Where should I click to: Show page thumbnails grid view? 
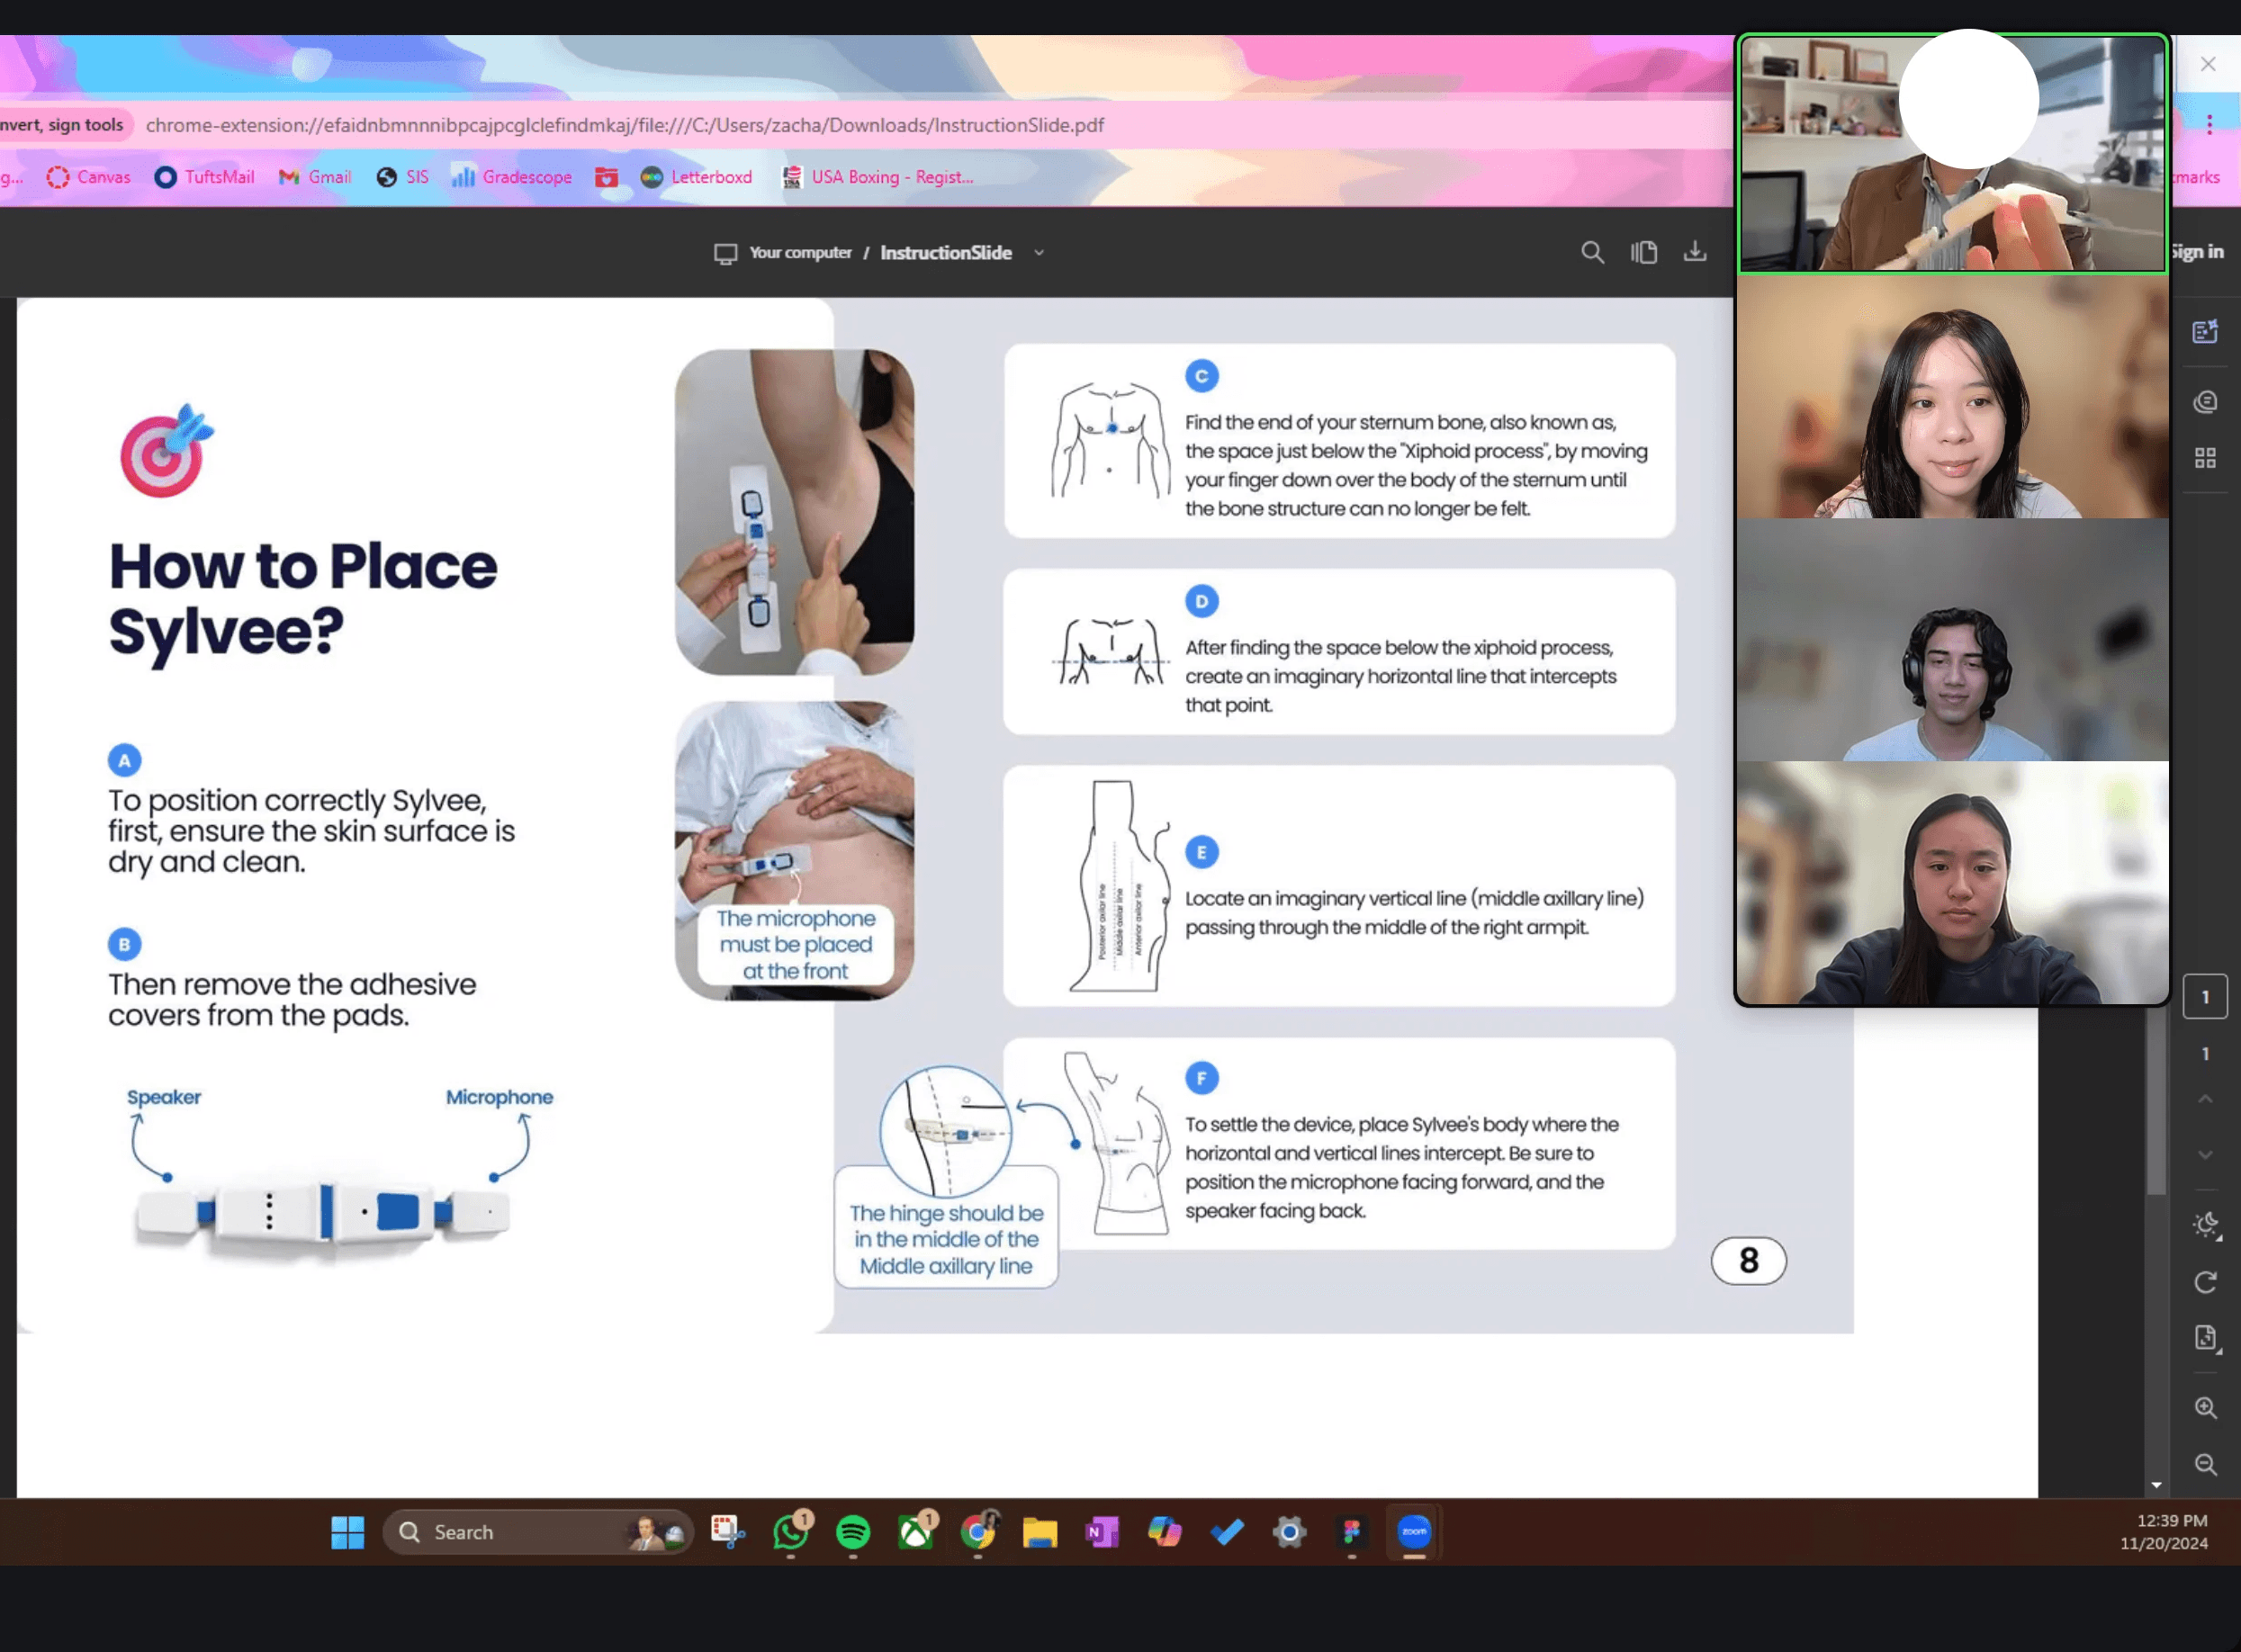(x=2205, y=458)
